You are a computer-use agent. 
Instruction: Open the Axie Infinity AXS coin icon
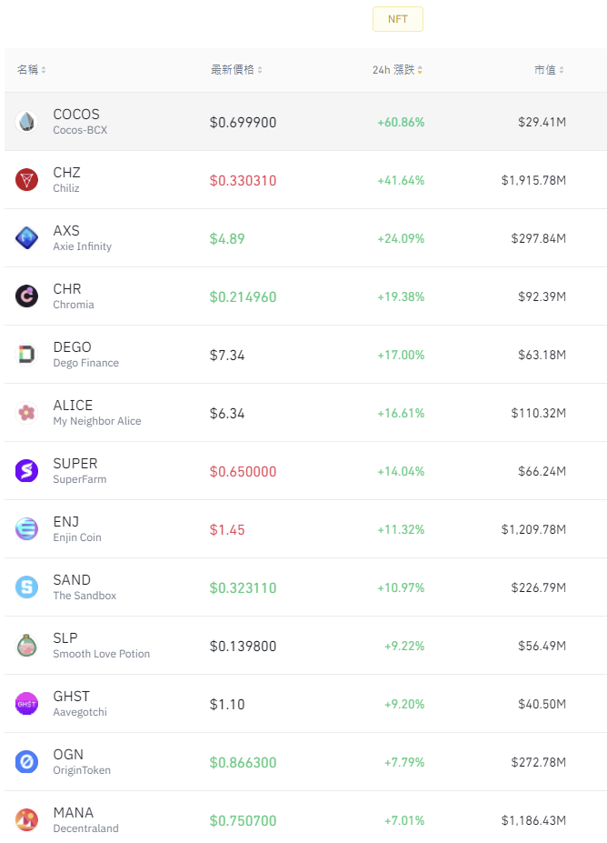pyautogui.click(x=26, y=237)
